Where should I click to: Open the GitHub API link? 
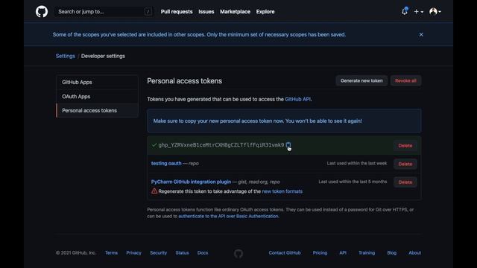pyautogui.click(x=297, y=99)
